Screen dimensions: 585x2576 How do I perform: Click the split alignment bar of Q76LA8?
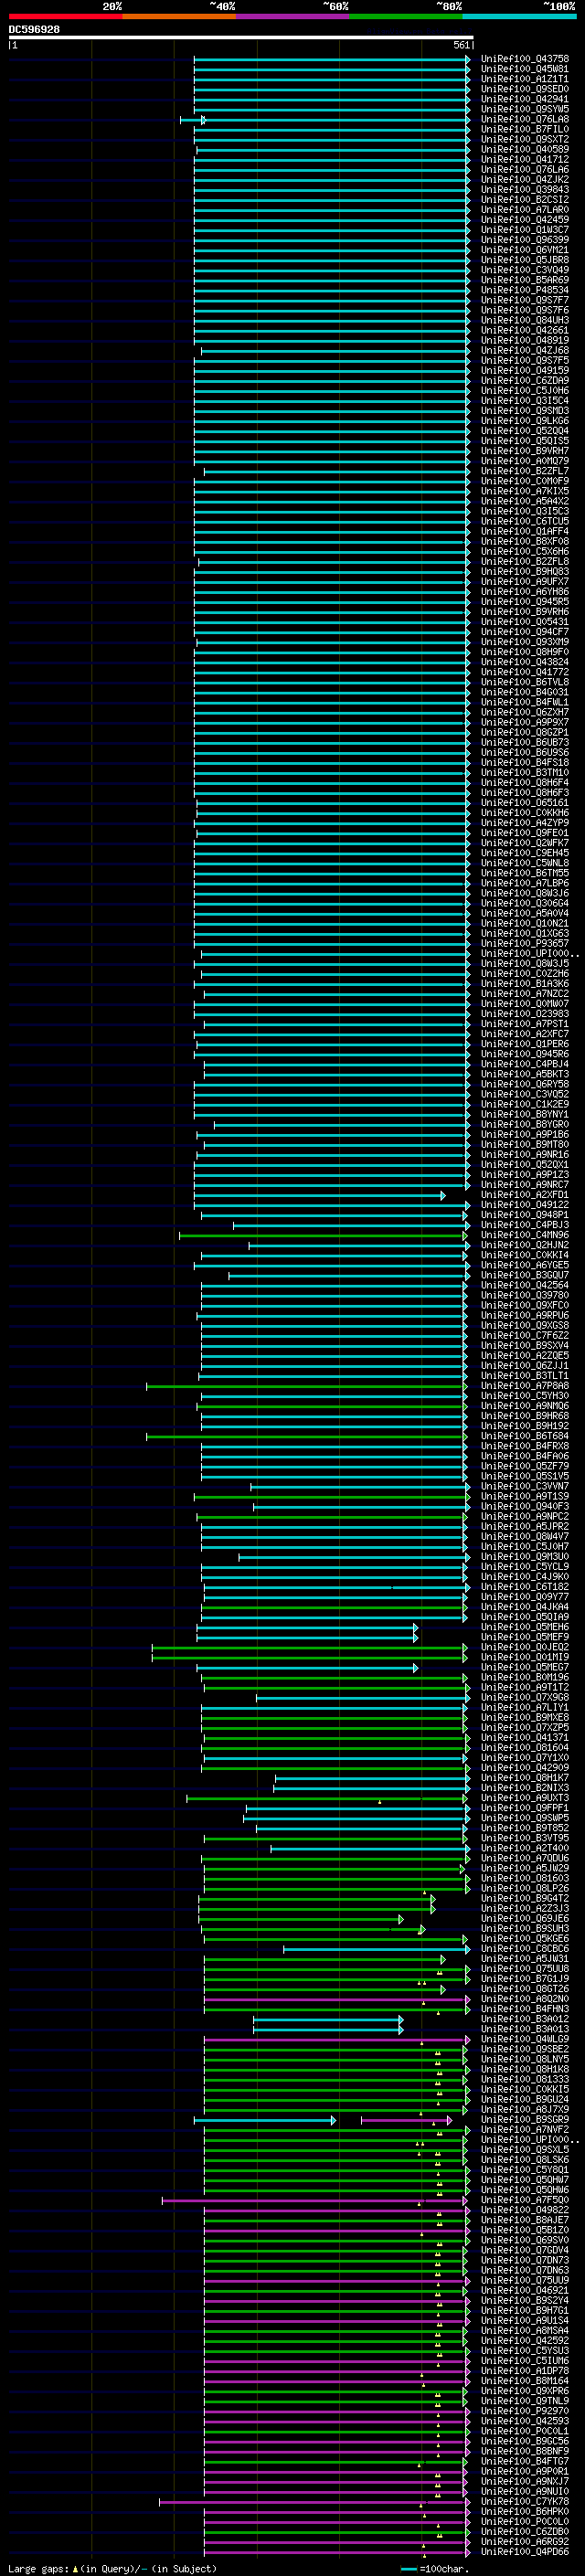tap(325, 120)
